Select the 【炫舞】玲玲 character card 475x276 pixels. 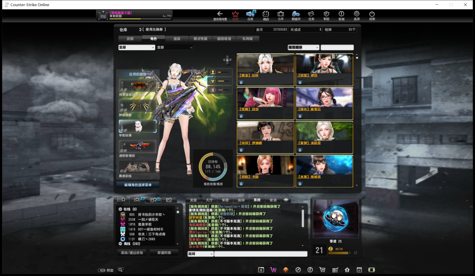[x=266, y=103]
